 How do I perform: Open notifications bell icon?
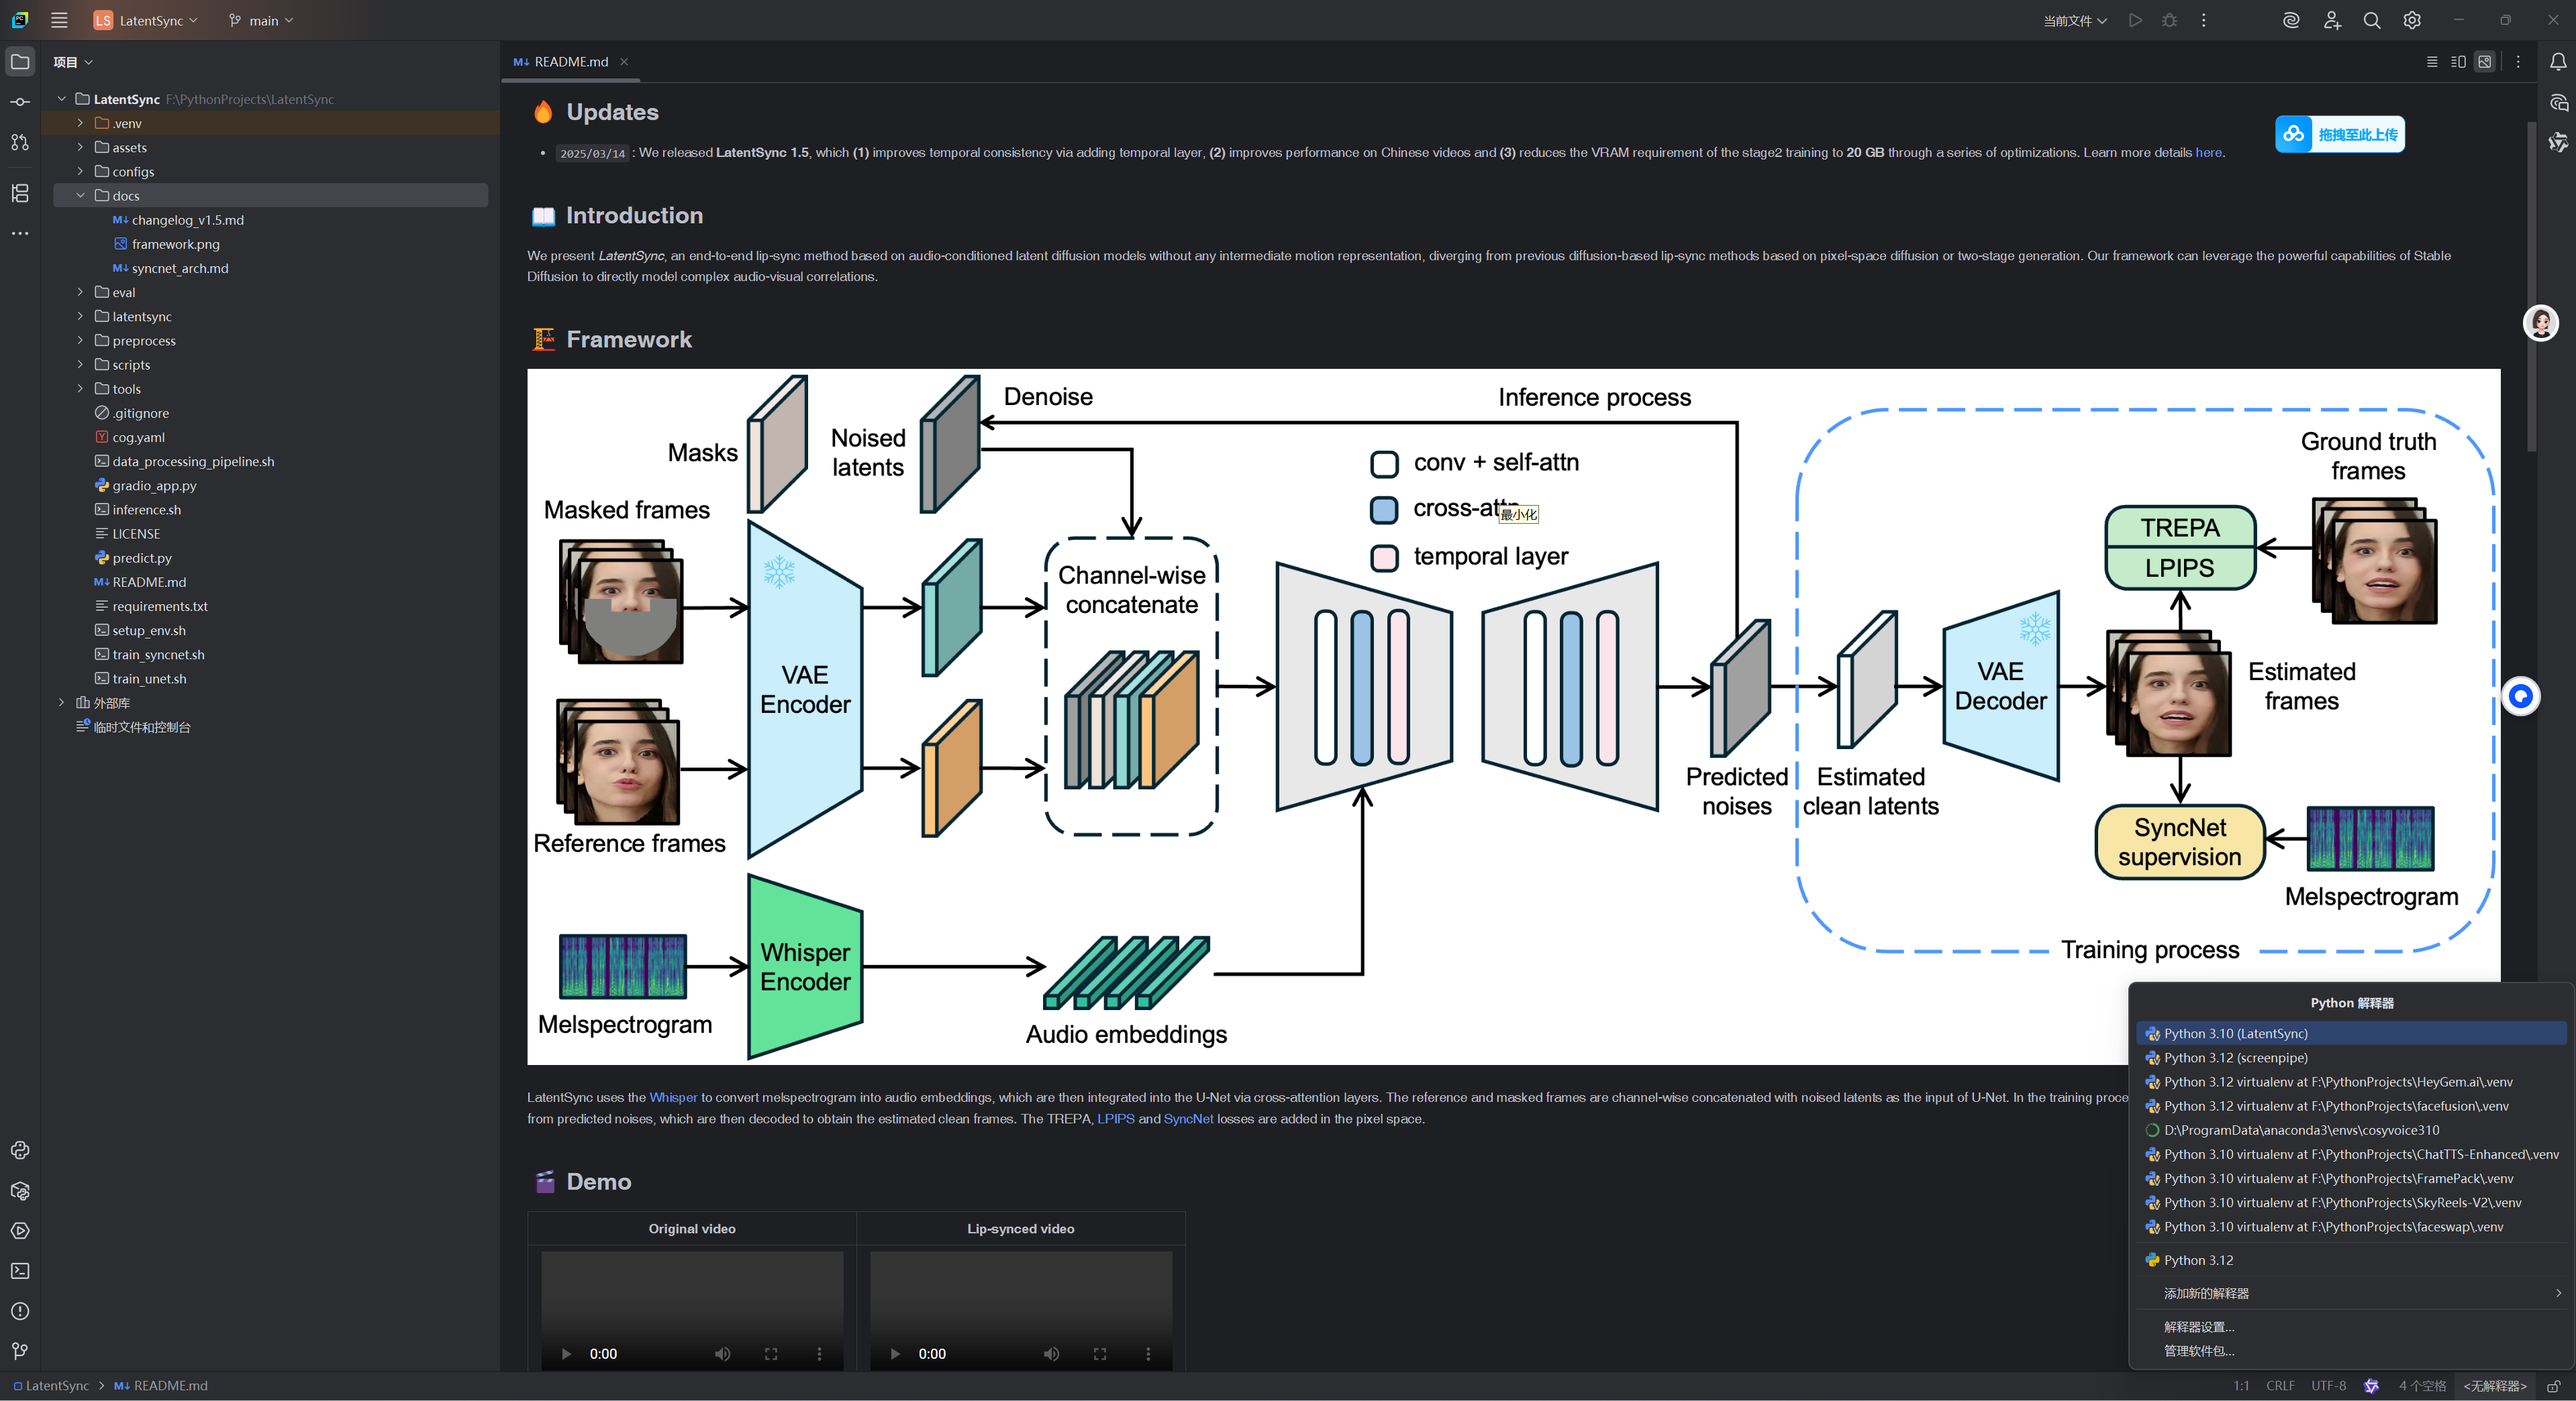(2558, 62)
